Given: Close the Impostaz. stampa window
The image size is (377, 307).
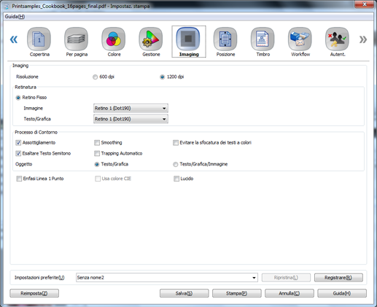Looking at the screenshot, I should point(364,4).
